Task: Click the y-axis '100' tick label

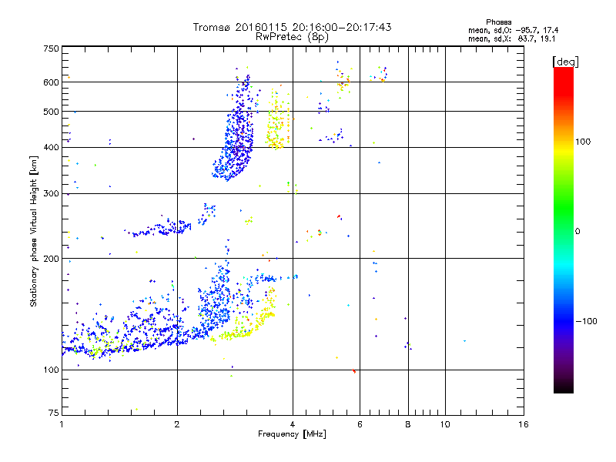Action: point(51,370)
